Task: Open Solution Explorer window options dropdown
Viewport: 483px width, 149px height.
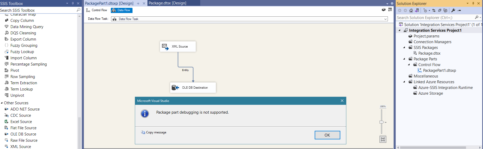Action: click(468, 3)
